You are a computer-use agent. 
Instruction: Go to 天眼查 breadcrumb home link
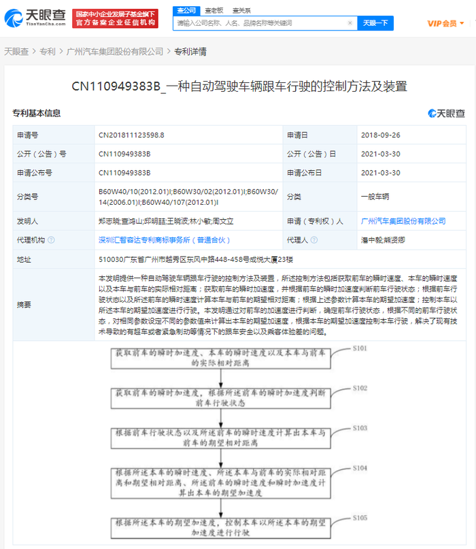16,52
